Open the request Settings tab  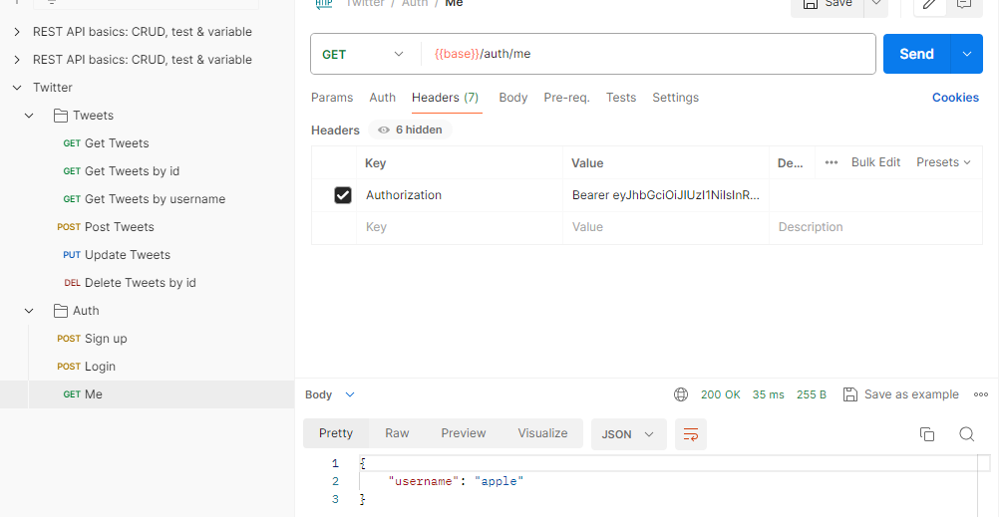[675, 98]
